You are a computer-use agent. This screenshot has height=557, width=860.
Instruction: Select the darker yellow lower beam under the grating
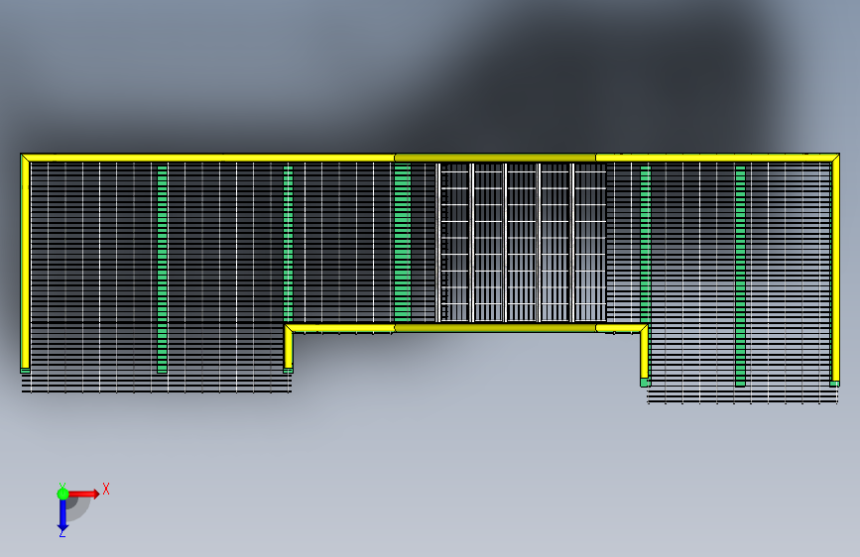(x=495, y=328)
